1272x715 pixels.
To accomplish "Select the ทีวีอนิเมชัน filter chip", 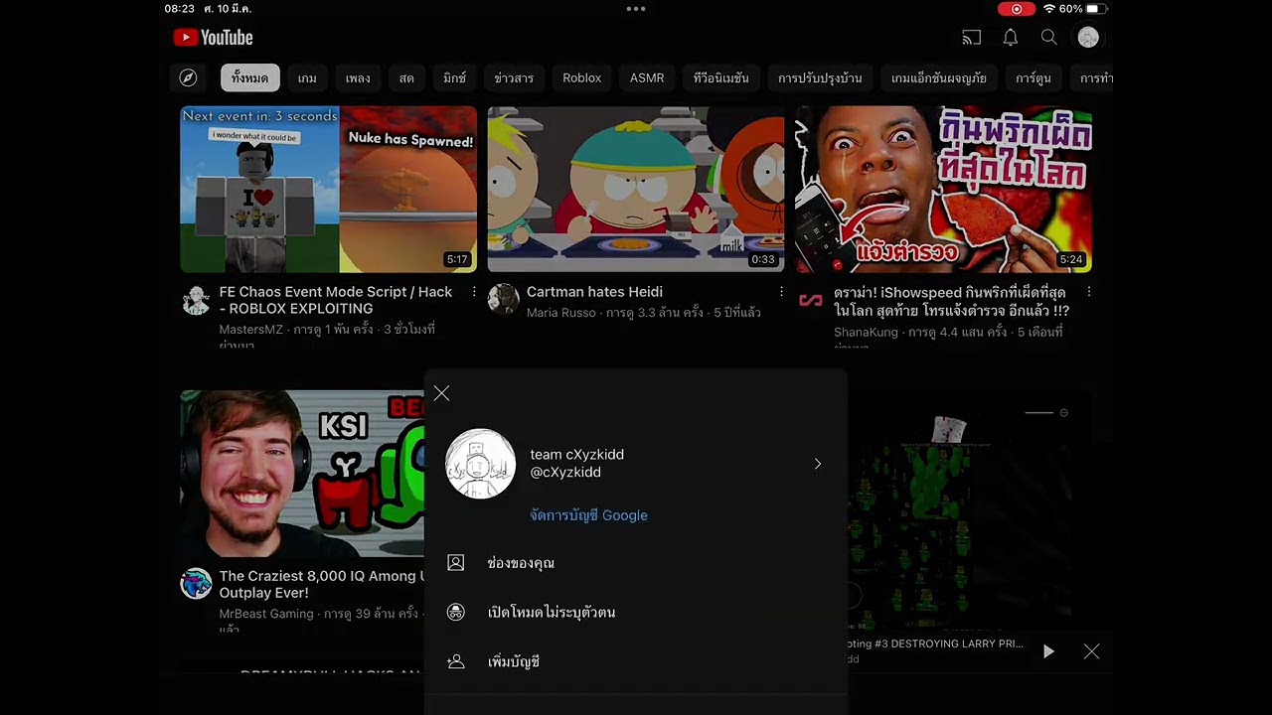I will tap(721, 77).
